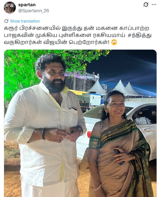159x197 pixels.
Task: Click the generator unit behind the car
Action: pos(91,100)
